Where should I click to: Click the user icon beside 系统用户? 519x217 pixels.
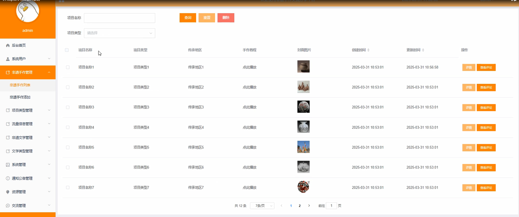click(8, 59)
